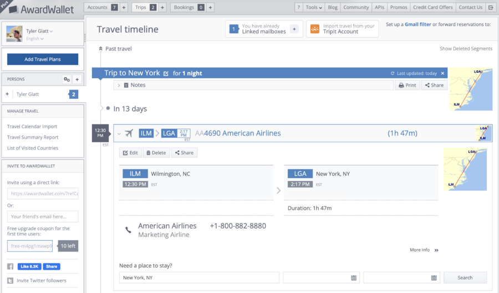Open the large flight route map
The height and width of the screenshot is (293, 499).
pos(465,169)
